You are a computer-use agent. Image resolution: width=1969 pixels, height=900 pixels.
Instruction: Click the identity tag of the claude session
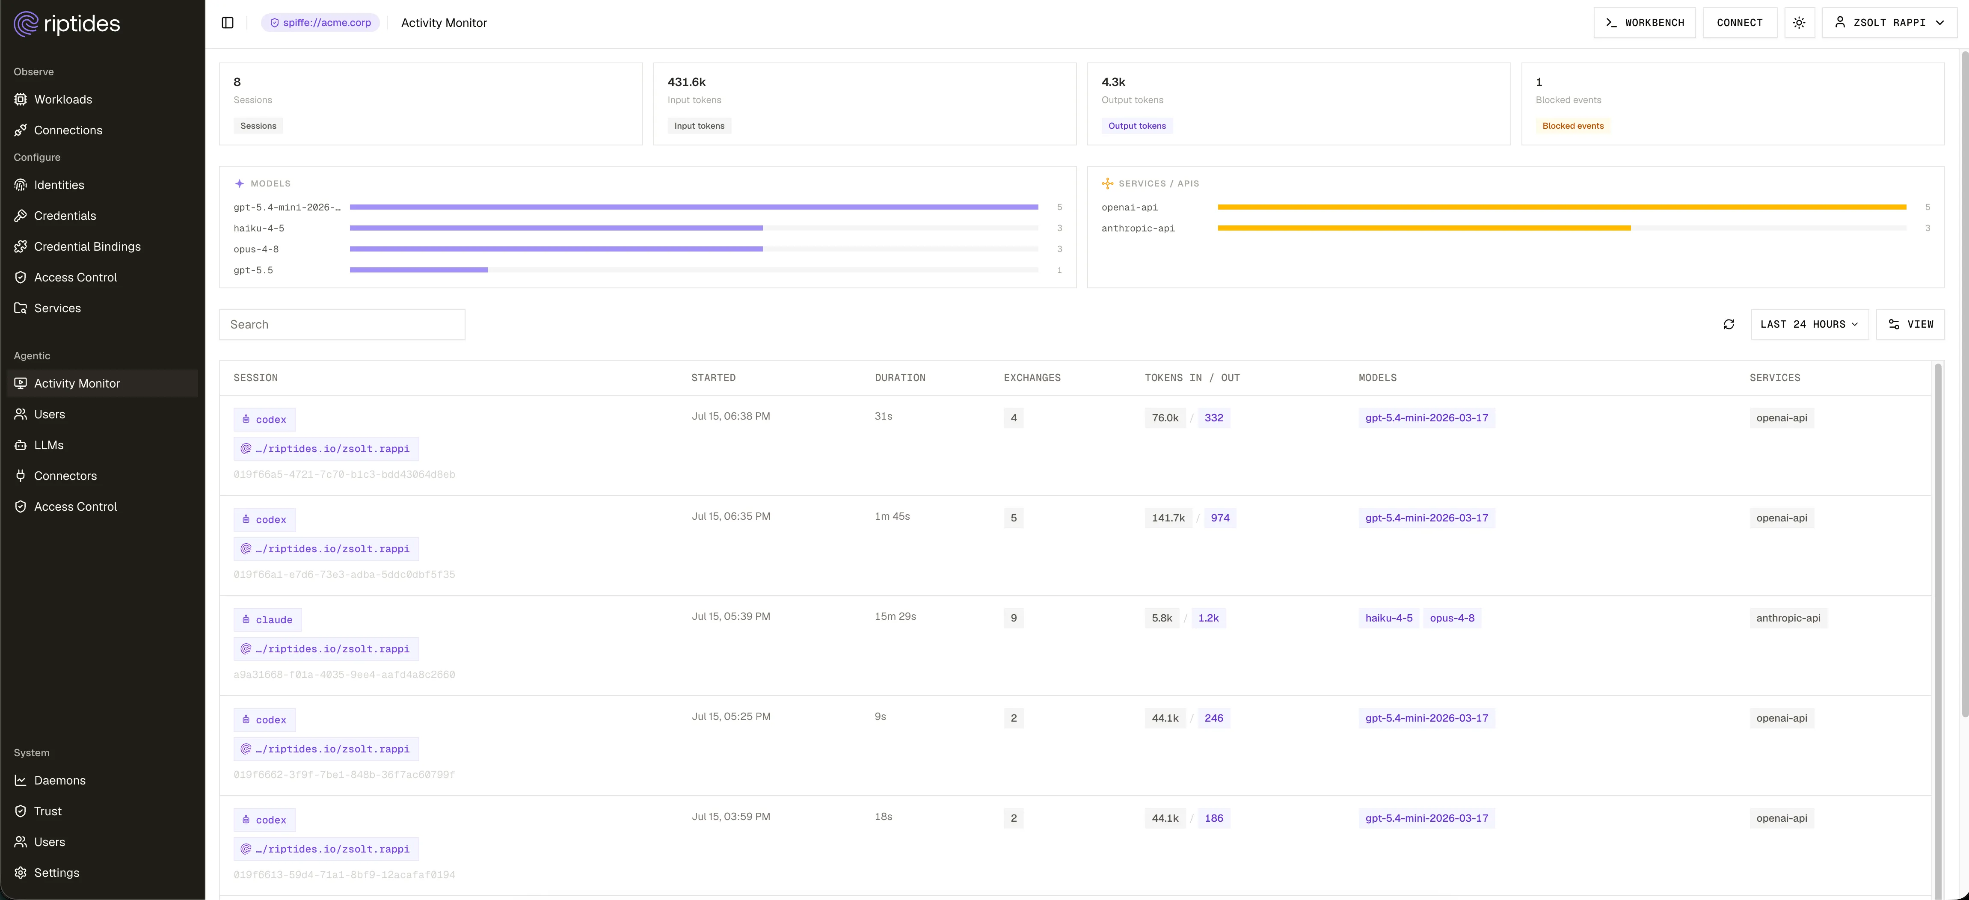(326, 649)
